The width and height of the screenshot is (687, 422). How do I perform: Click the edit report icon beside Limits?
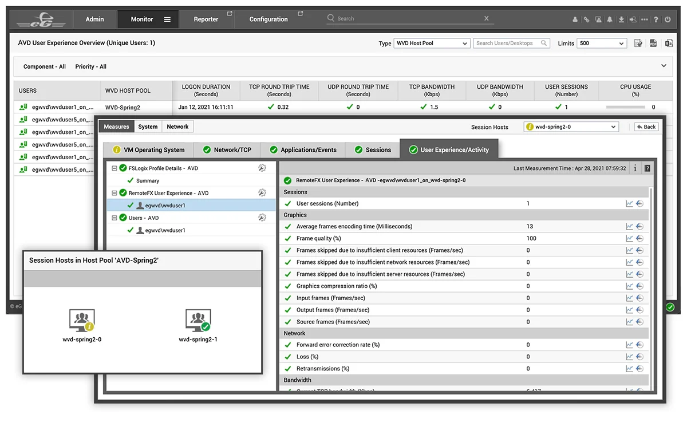638,44
